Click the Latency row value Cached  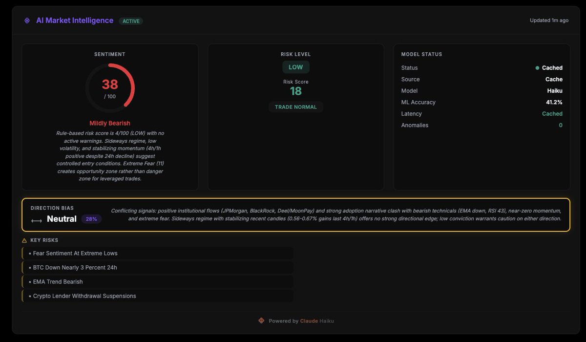click(x=552, y=114)
